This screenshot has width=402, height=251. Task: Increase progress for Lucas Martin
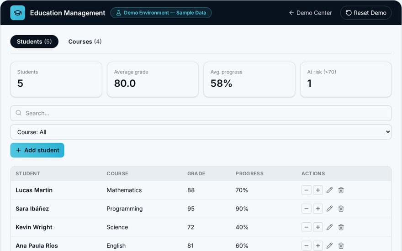318,190
